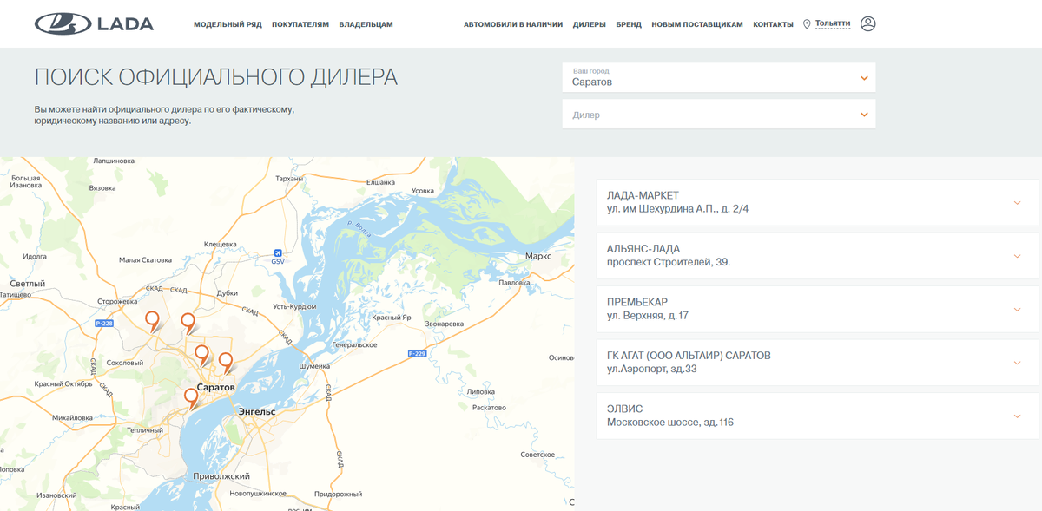This screenshot has width=1042, height=511.
Task: Select ЛАДА-МАРКЕТ dealer name
Action: [643, 195]
